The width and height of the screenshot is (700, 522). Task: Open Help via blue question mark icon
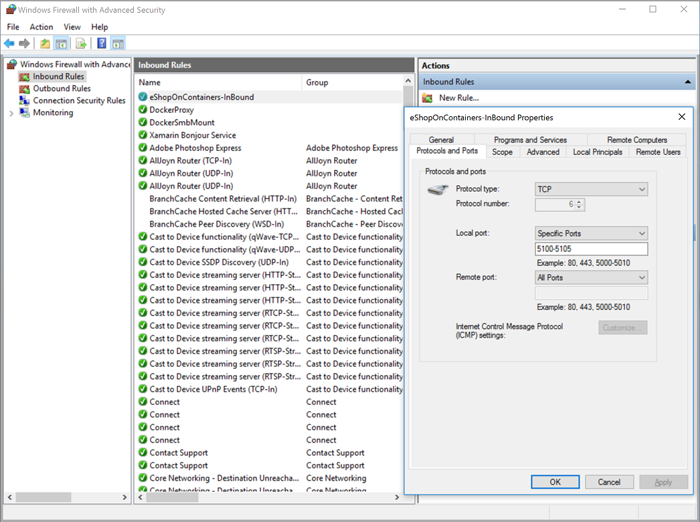[102, 43]
